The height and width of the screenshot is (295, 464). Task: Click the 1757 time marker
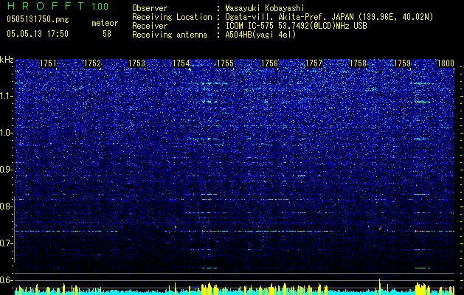tap(314, 63)
